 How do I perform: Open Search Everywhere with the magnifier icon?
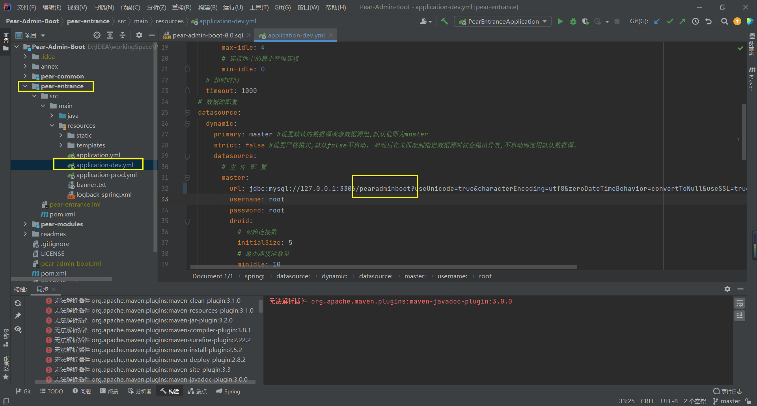click(x=724, y=21)
